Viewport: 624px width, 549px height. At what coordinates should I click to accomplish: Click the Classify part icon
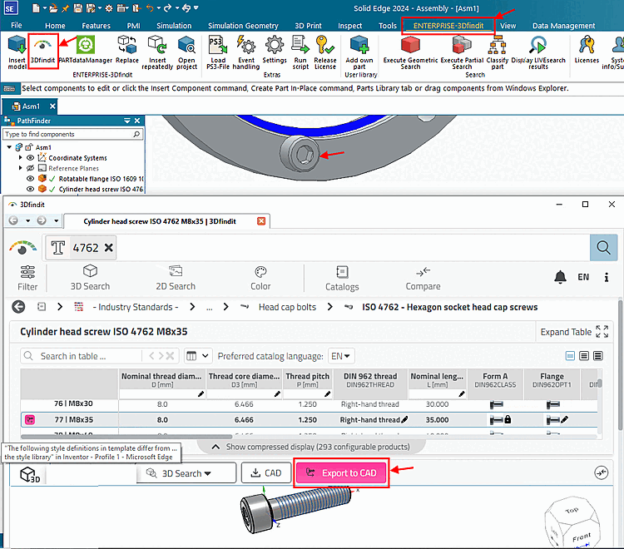(x=498, y=47)
